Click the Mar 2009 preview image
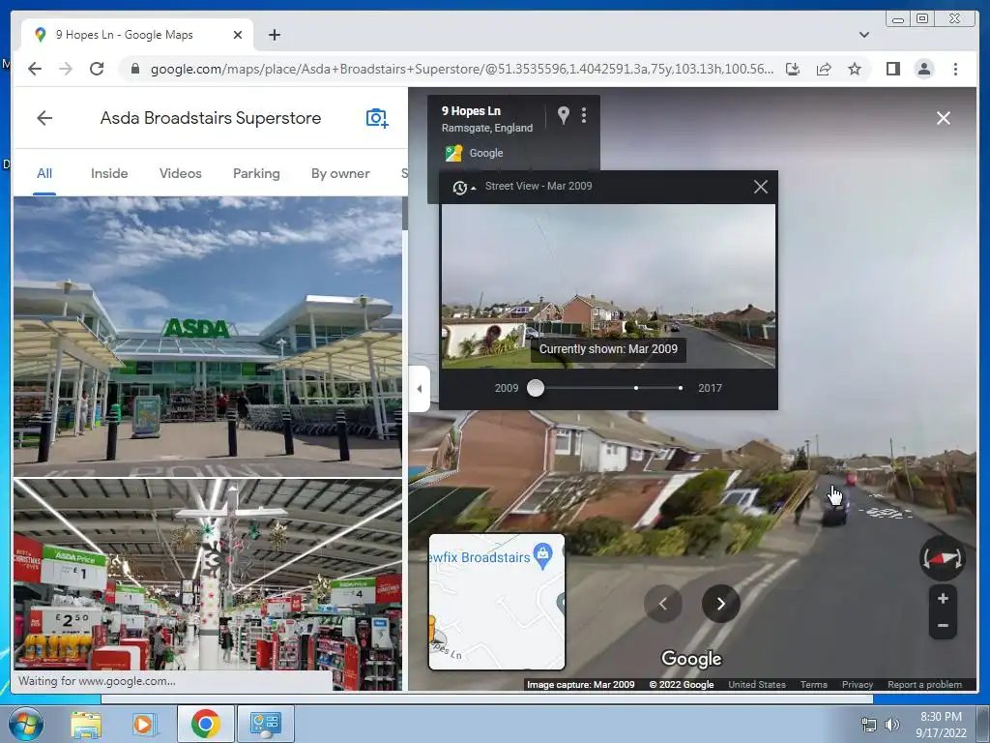 (x=608, y=286)
